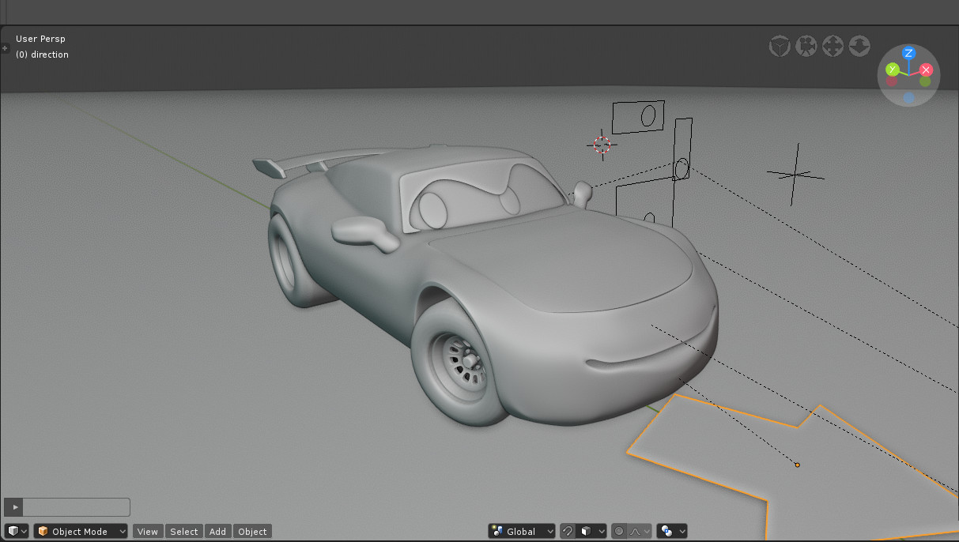Click the zoom view navigation icon
Screen dimensions: 959x542
tap(859, 47)
